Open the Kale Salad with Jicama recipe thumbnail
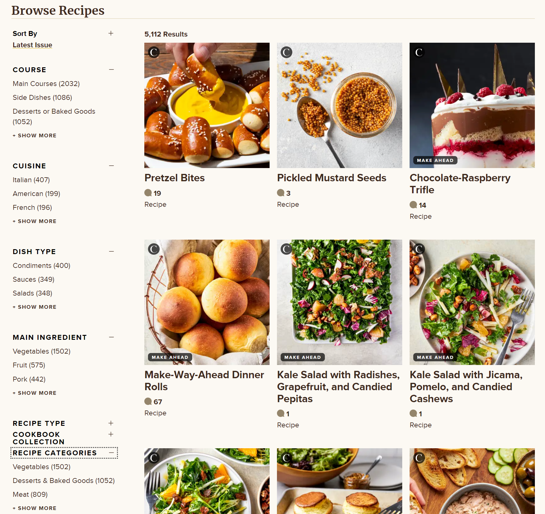The width and height of the screenshot is (545, 514). [472, 302]
